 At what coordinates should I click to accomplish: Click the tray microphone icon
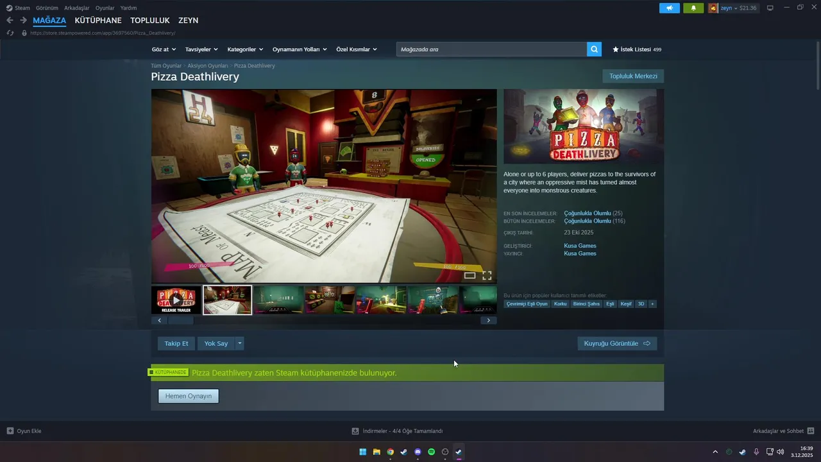[x=756, y=452]
